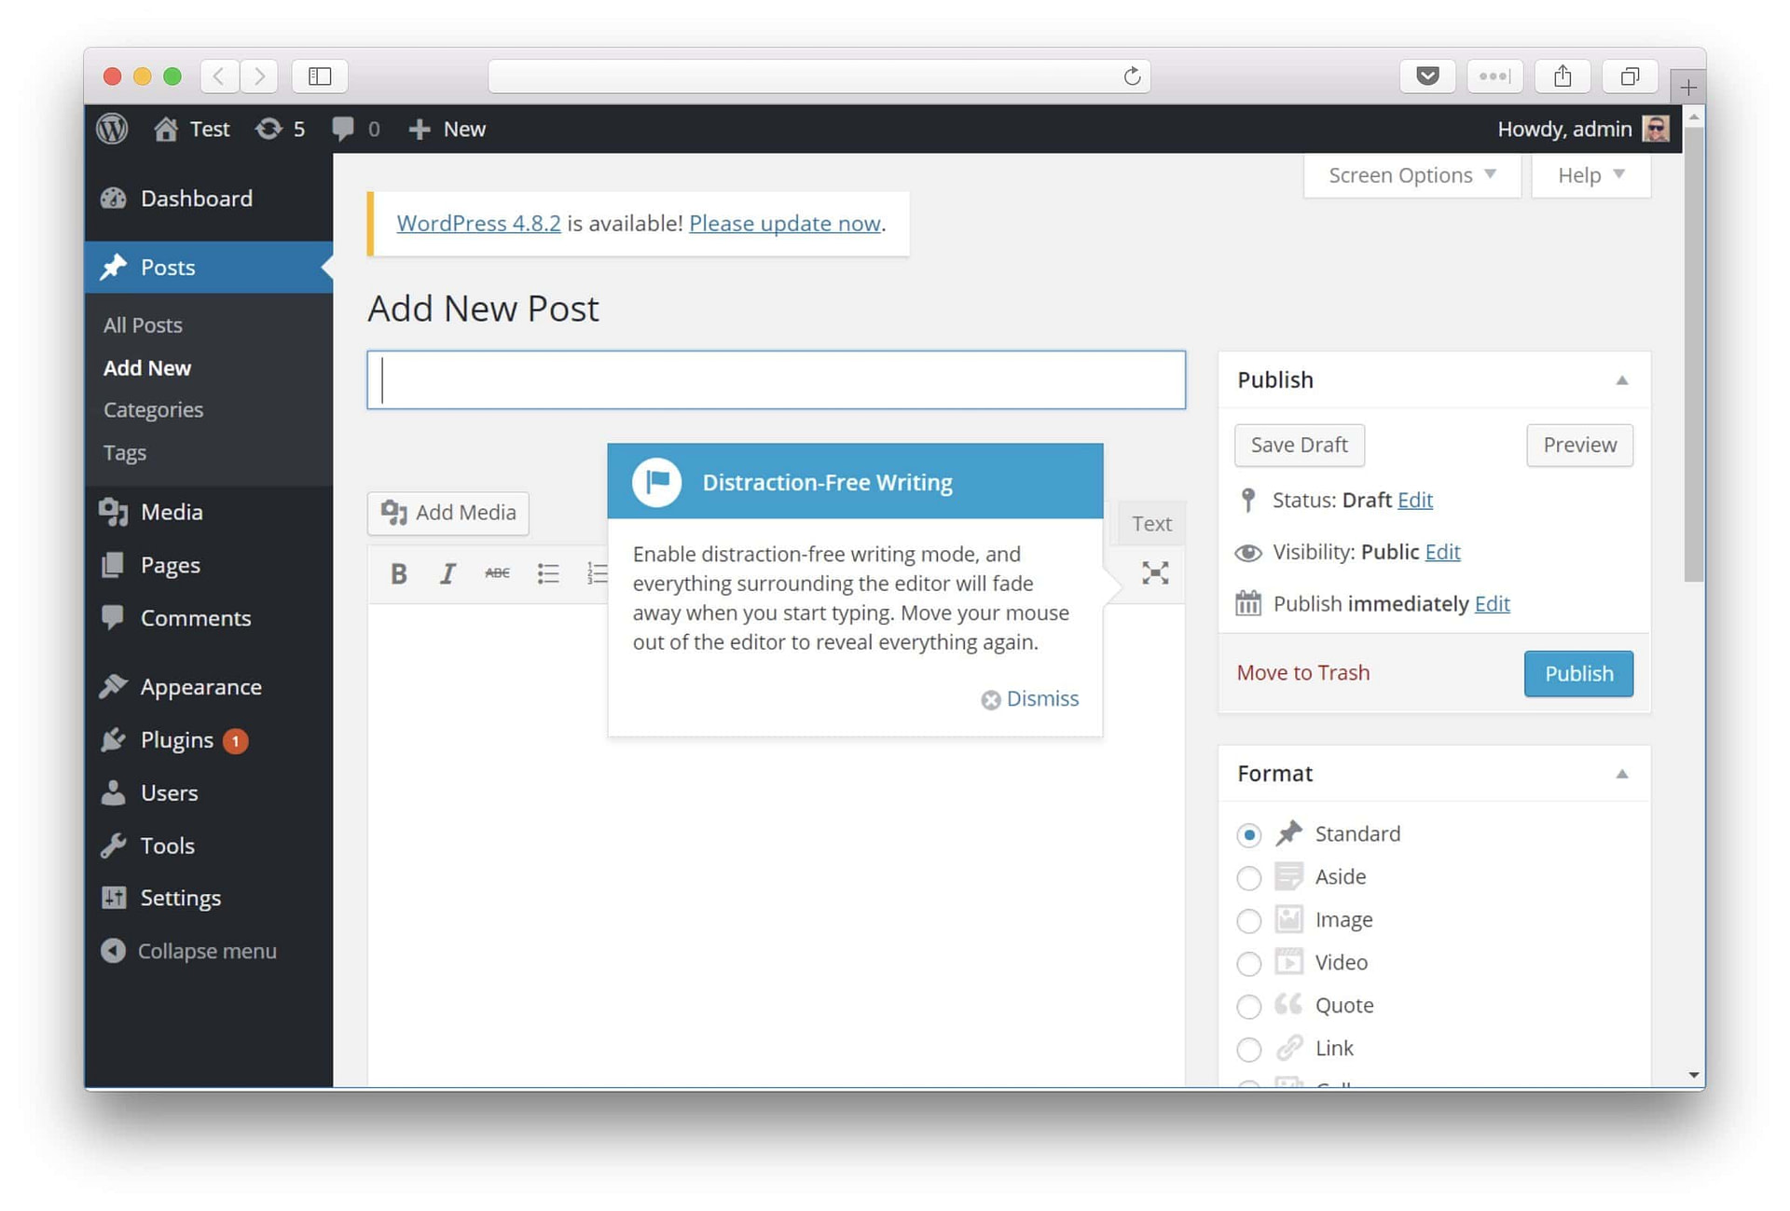This screenshot has width=1790, height=1211.
Task: Click the WordPress logo in admin bar
Action: coord(112,129)
